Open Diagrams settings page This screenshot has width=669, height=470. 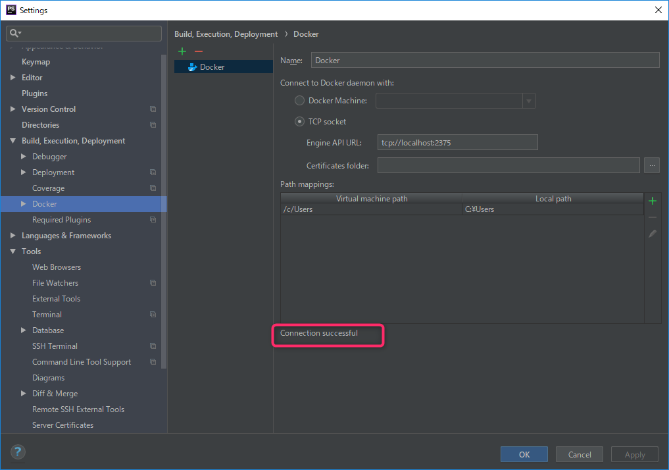coord(48,378)
